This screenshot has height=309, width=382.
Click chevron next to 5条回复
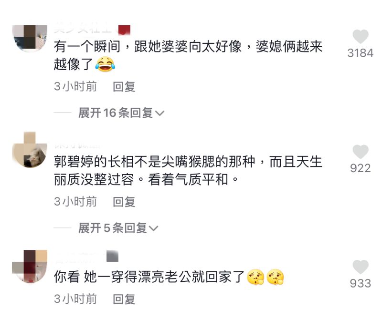[x=153, y=228]
